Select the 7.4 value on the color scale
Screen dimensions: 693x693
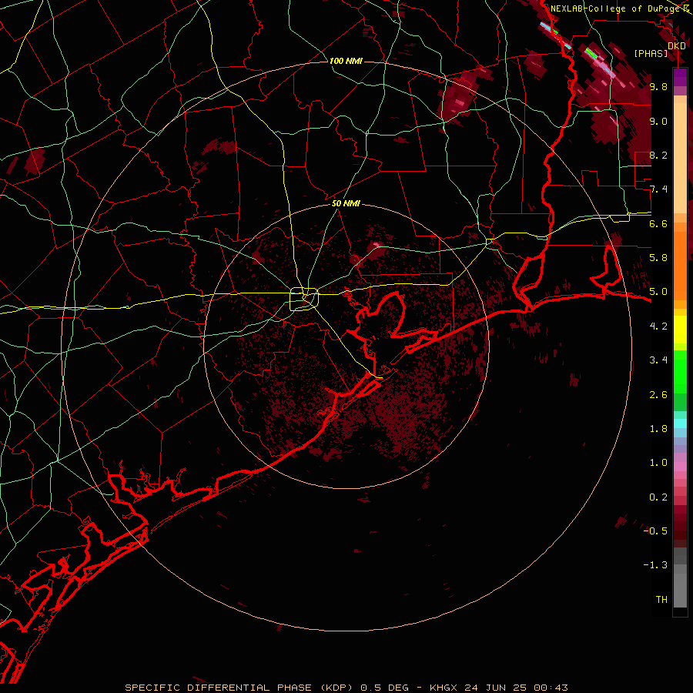pos(658,189)
